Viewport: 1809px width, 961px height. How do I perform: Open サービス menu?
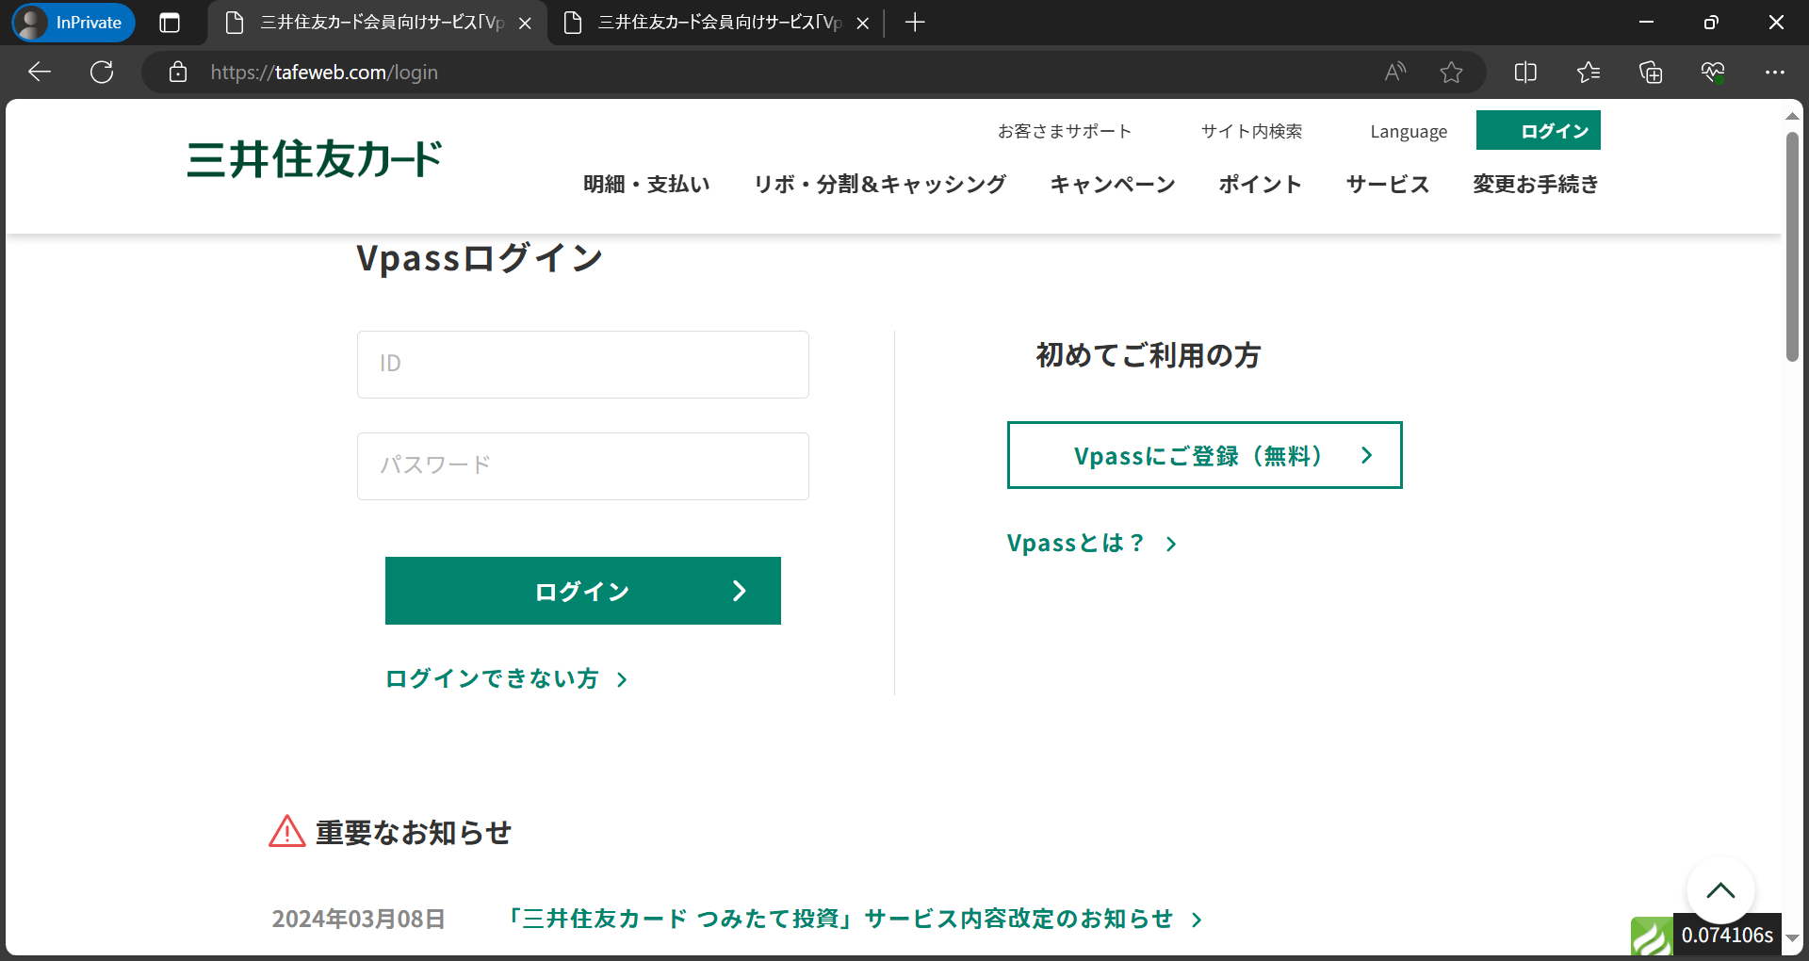pos(1388,184)
